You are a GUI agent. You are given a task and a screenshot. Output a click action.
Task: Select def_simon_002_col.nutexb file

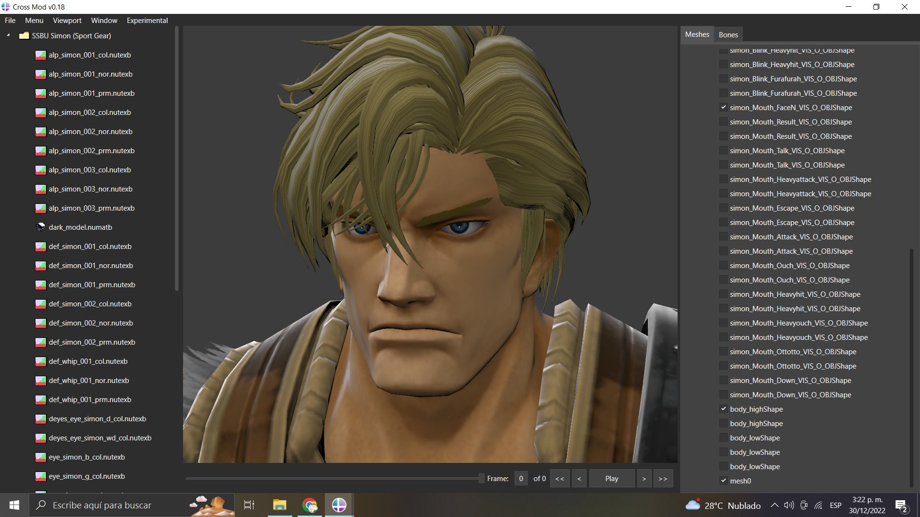coord(90,304)
